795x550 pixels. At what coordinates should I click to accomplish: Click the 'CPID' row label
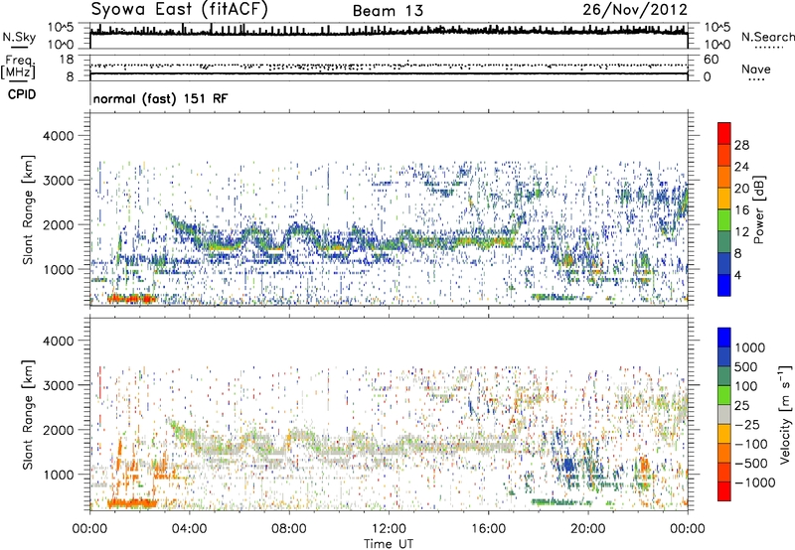[22, 94]
